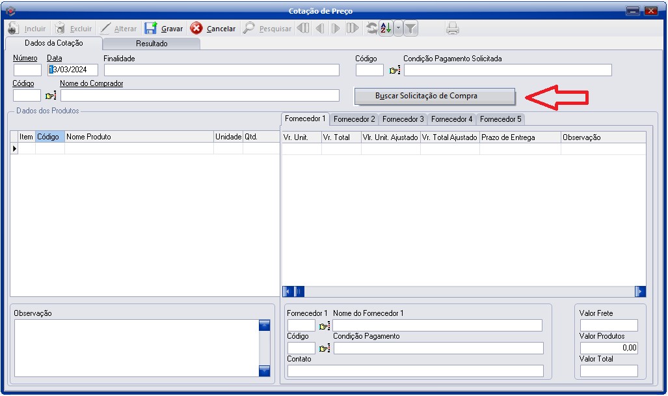The image size is (668, 396).
Task: Click the Gravar save icon
Action: 151,29
